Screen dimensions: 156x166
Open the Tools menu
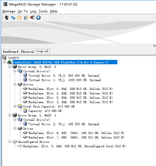pyautogui.click(x=43, y=11)
